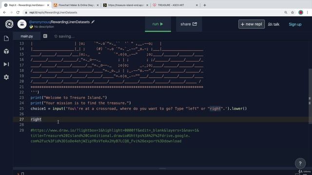Open the Chrome profile avatar
This screenshot has height=175, width=312.
click(301, 12)
